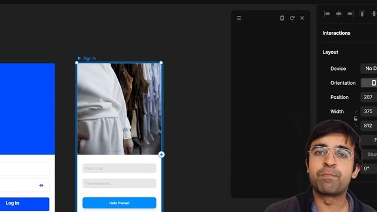Open the Device dropdown
Screen dimensions: 377x212
click(x=369, y=68)
